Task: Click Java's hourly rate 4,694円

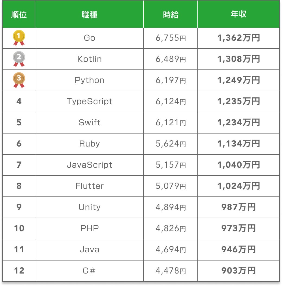Action: [x=171, y=250]
